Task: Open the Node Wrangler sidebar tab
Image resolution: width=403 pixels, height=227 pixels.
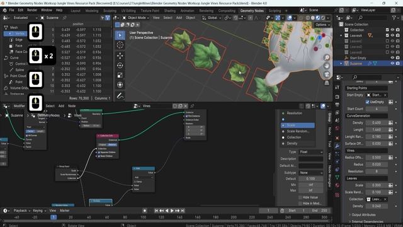Action: (329, 177)
